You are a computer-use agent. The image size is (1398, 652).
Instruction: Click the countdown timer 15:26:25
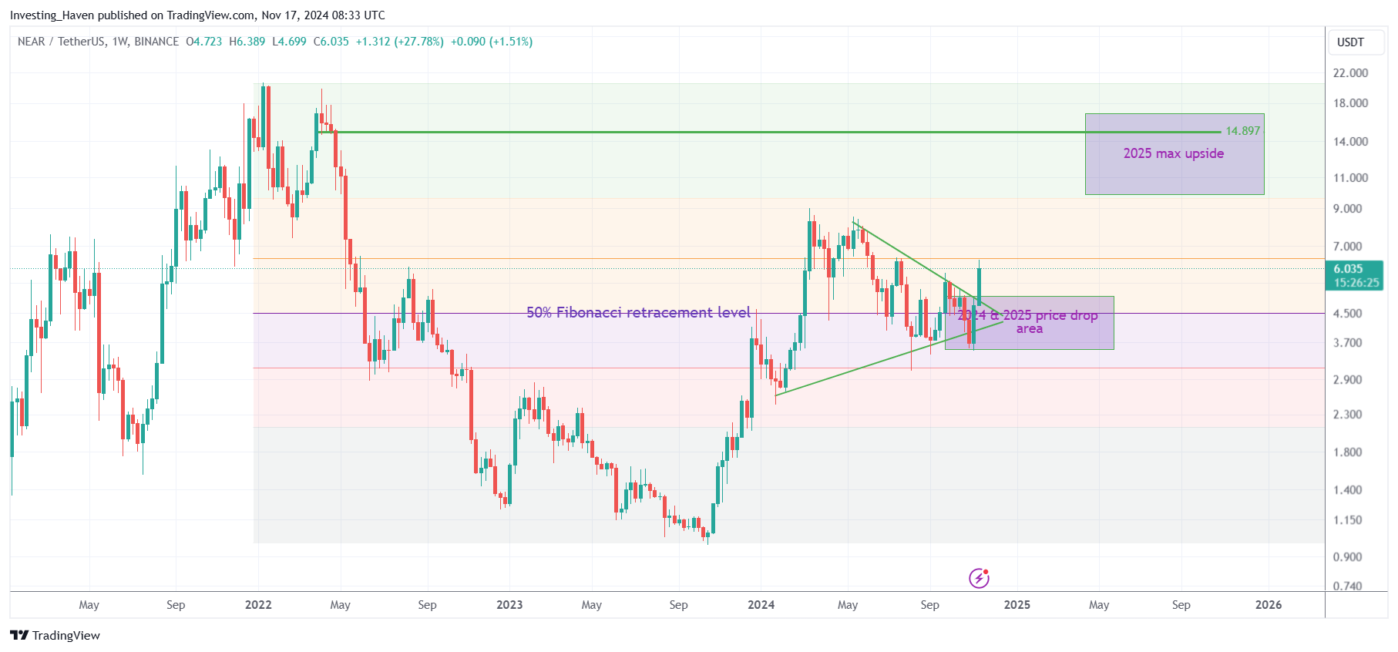tap(1356, 283)
